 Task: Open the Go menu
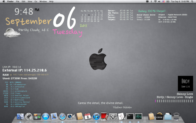tap(36, 2)
